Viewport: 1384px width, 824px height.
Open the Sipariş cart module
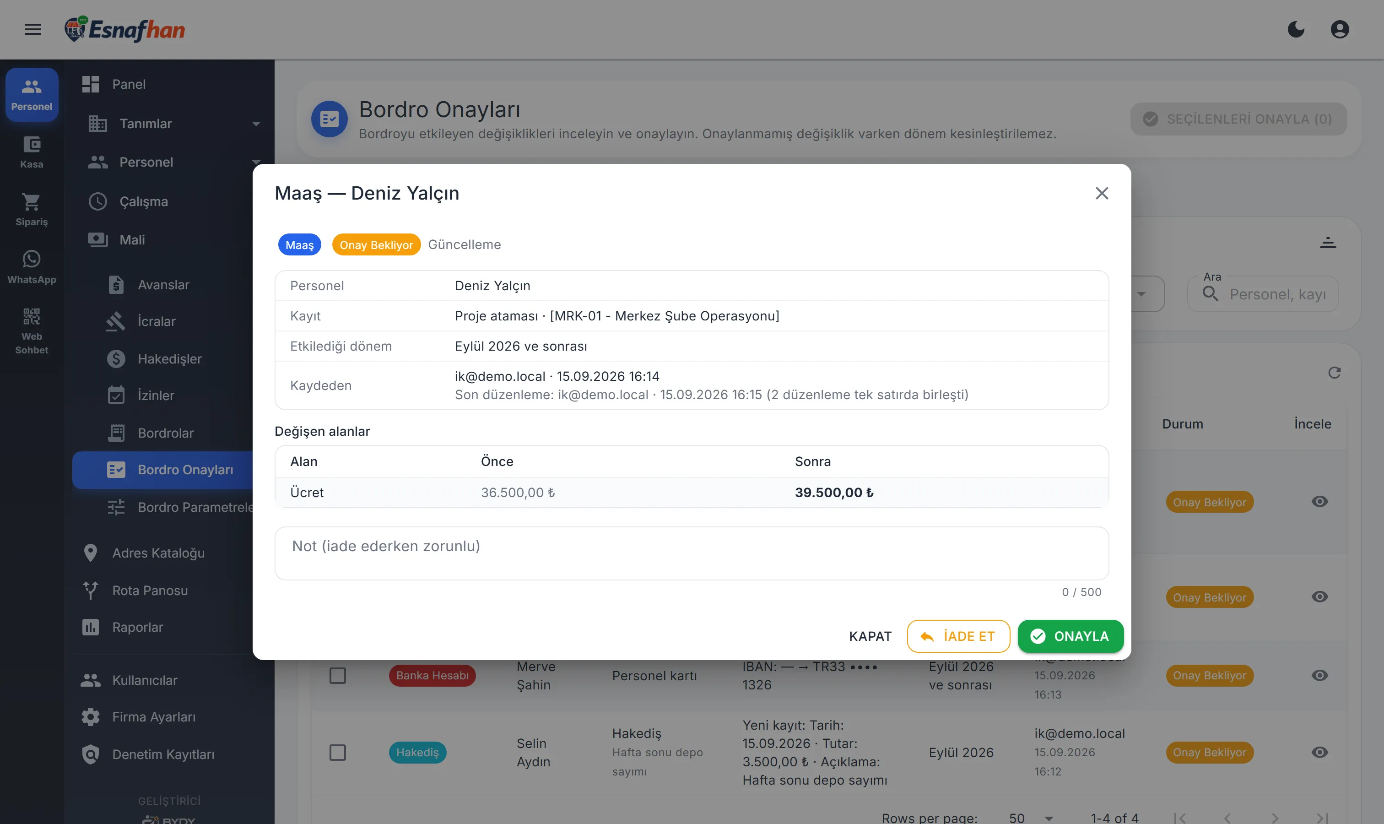32,210
